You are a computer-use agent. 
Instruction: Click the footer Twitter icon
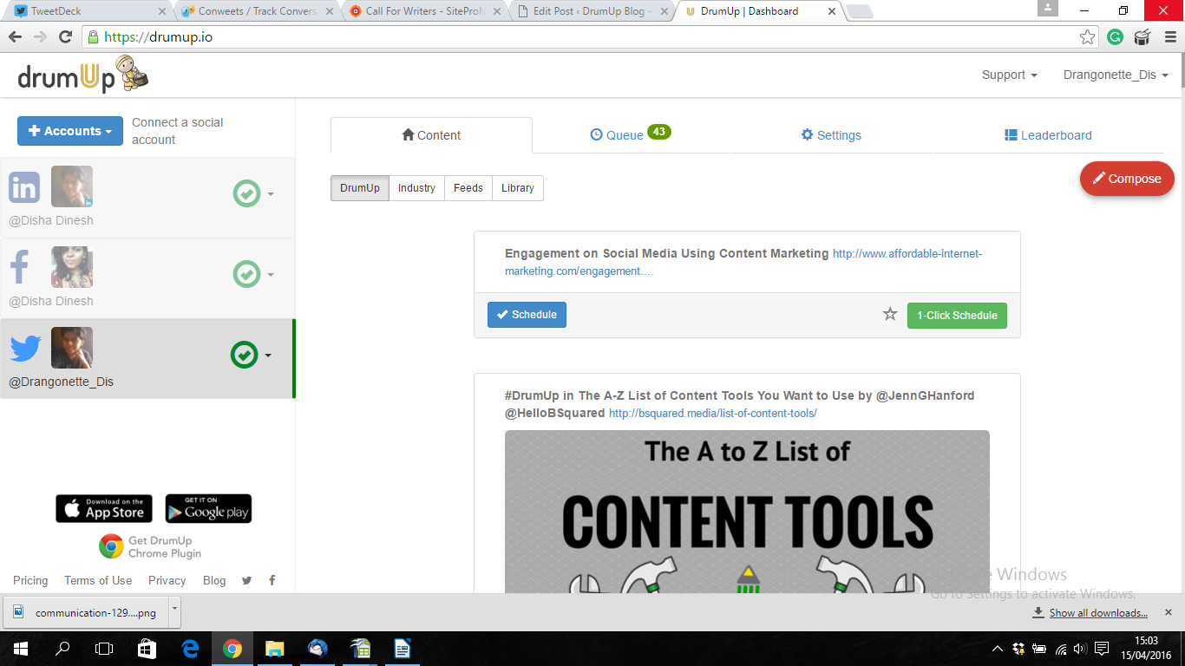(x=247, y=581)
